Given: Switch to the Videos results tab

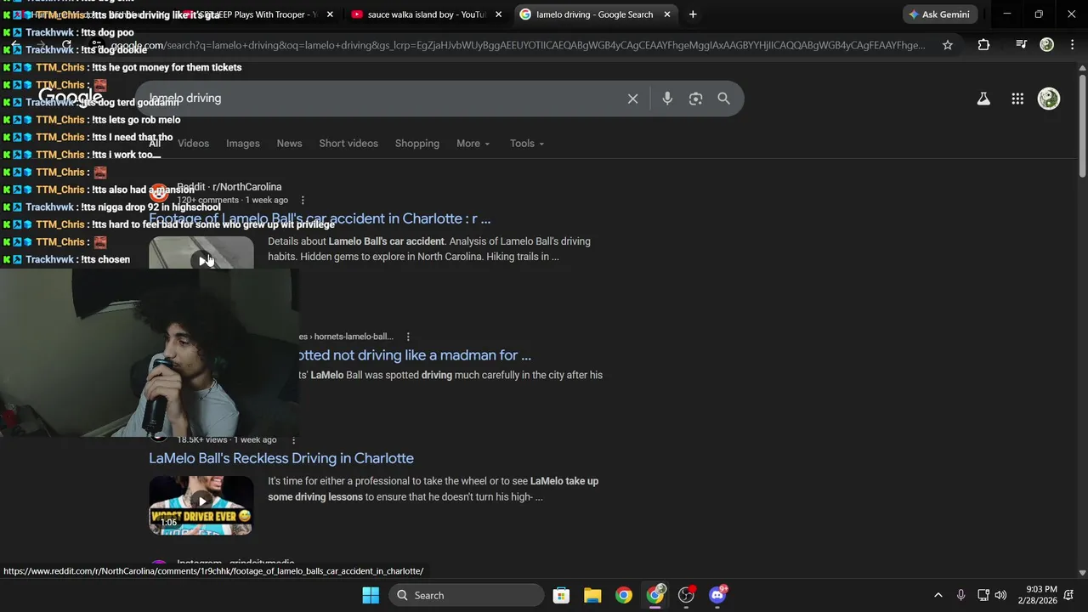Looking at the screenshot, I should pyautogui.click(x=193, y=144).
